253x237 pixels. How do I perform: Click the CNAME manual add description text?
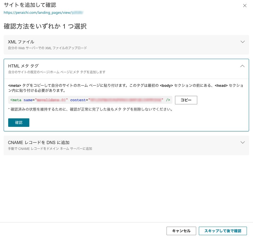[x=50, y=149]
